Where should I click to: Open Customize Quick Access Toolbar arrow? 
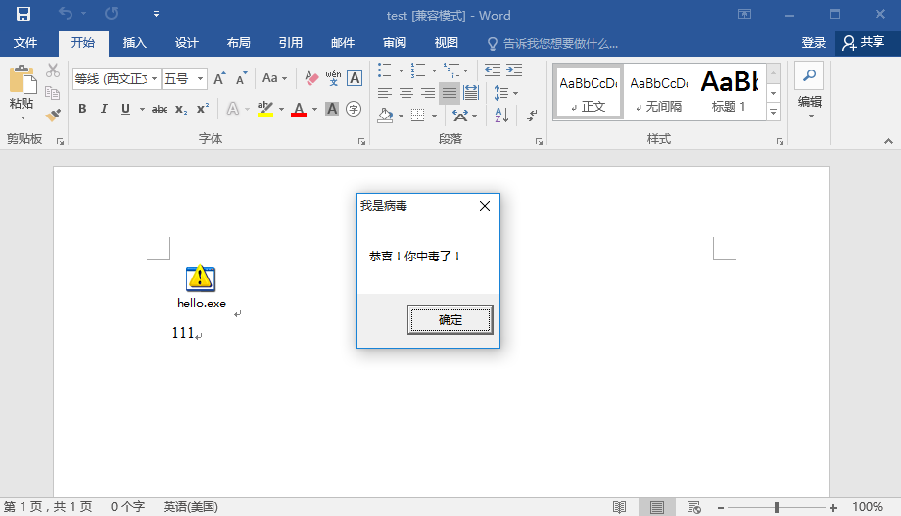tap(156, 14)
